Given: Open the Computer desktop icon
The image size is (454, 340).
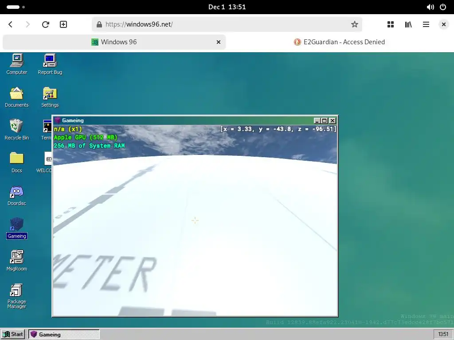Looking at the screenshot, I should [x=17, y=64].
